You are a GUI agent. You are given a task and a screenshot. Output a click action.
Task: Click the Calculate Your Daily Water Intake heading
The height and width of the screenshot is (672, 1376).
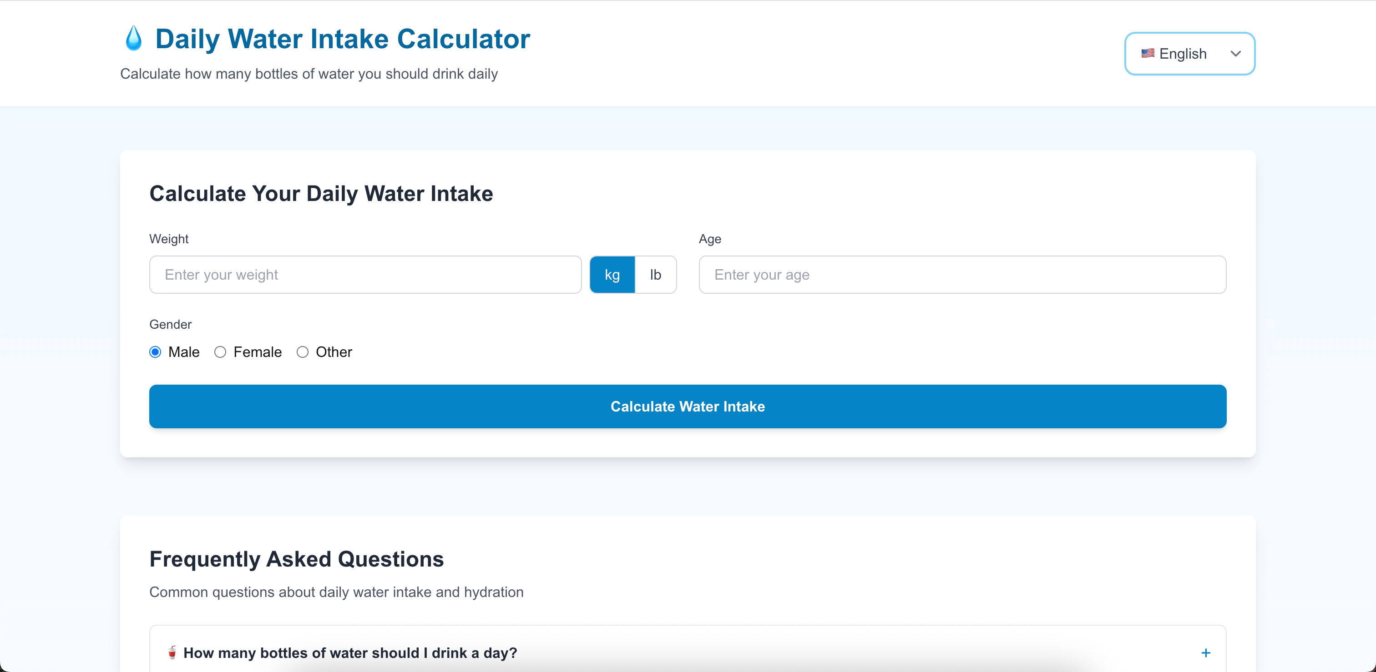click(321, 193)
